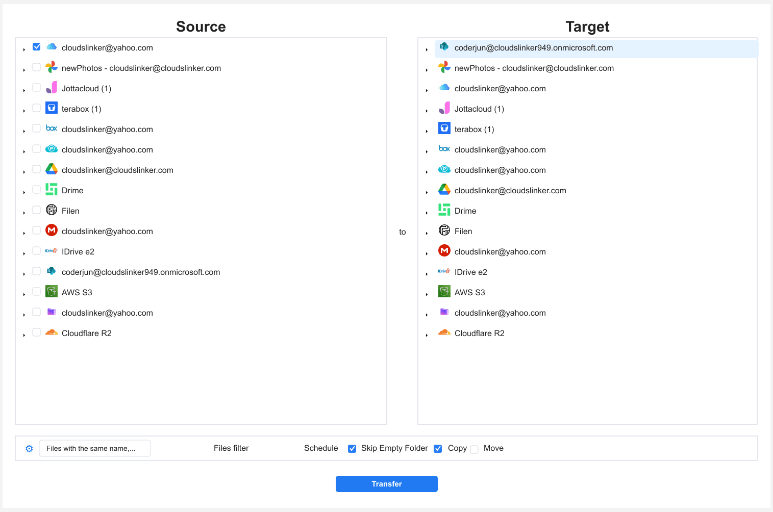Click the SharePoint icon in Target
This screenshot has width=773, height=512.
pos(444,46)
